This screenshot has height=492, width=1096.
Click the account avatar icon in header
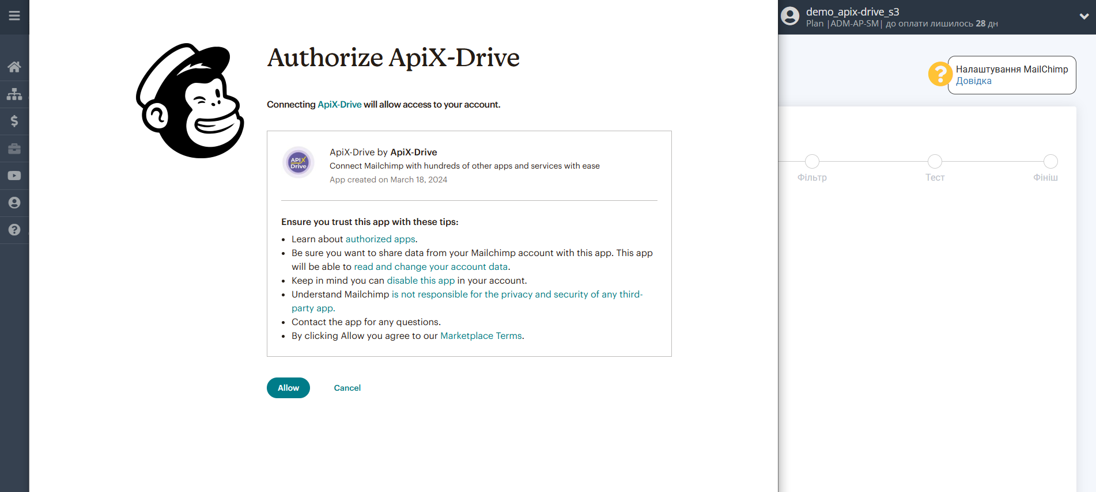tap(790, 16)
